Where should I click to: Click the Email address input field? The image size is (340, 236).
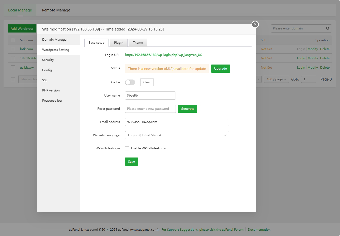(177, 122)
